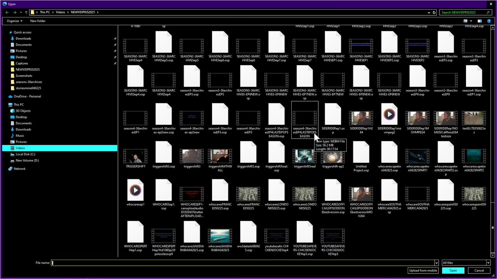Image resolution: width=497 pixels, height=279 pixels.
Task: Expand the File name dropdown arrow
Action: coord(436,263)
